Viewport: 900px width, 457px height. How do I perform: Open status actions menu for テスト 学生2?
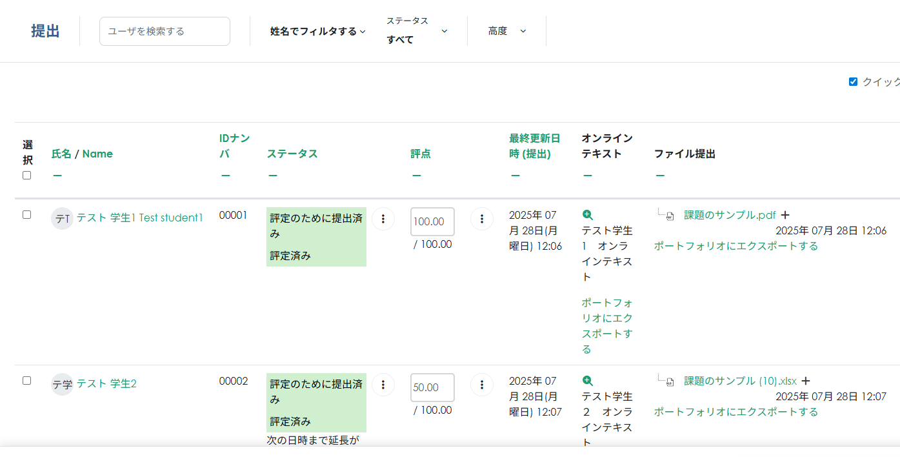click(383, 385)
